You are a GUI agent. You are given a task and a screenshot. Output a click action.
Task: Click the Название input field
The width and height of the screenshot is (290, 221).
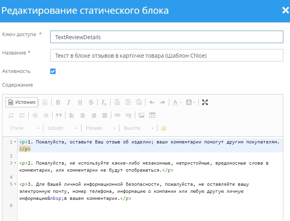[x=167, y=56]
